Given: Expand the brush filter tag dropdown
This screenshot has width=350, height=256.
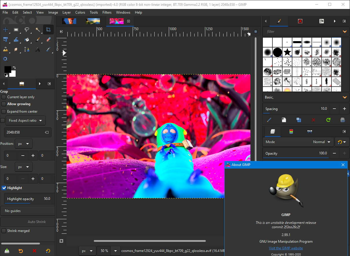Looking at the screenshot, I should [x=344, y=32].
